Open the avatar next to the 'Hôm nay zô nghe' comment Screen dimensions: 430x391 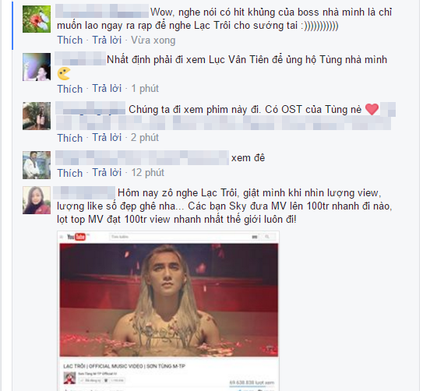(x=37, y=200)
